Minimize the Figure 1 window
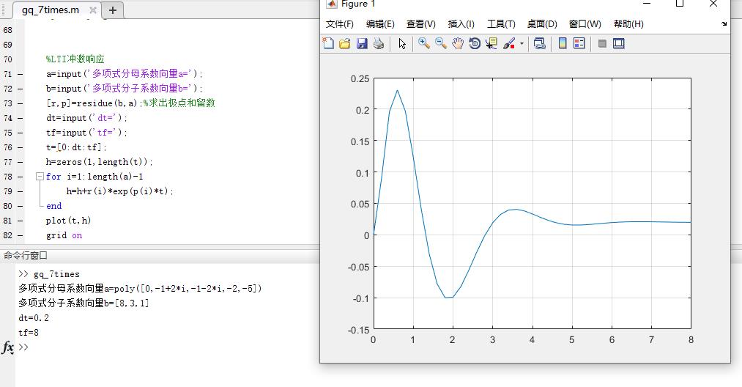Viewport: 742px width, 387px height. (647, 4)
